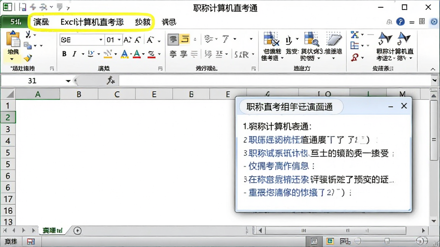Click the decrease font size icon
The width and height of the screenshot is (440, 247).
(137, 40)
